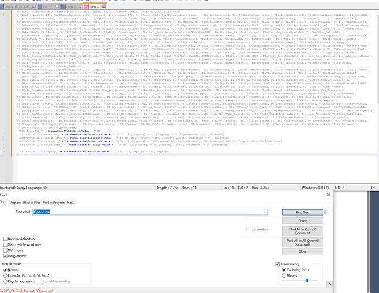Switch to the 'new 1' document tab

point(48,6)
